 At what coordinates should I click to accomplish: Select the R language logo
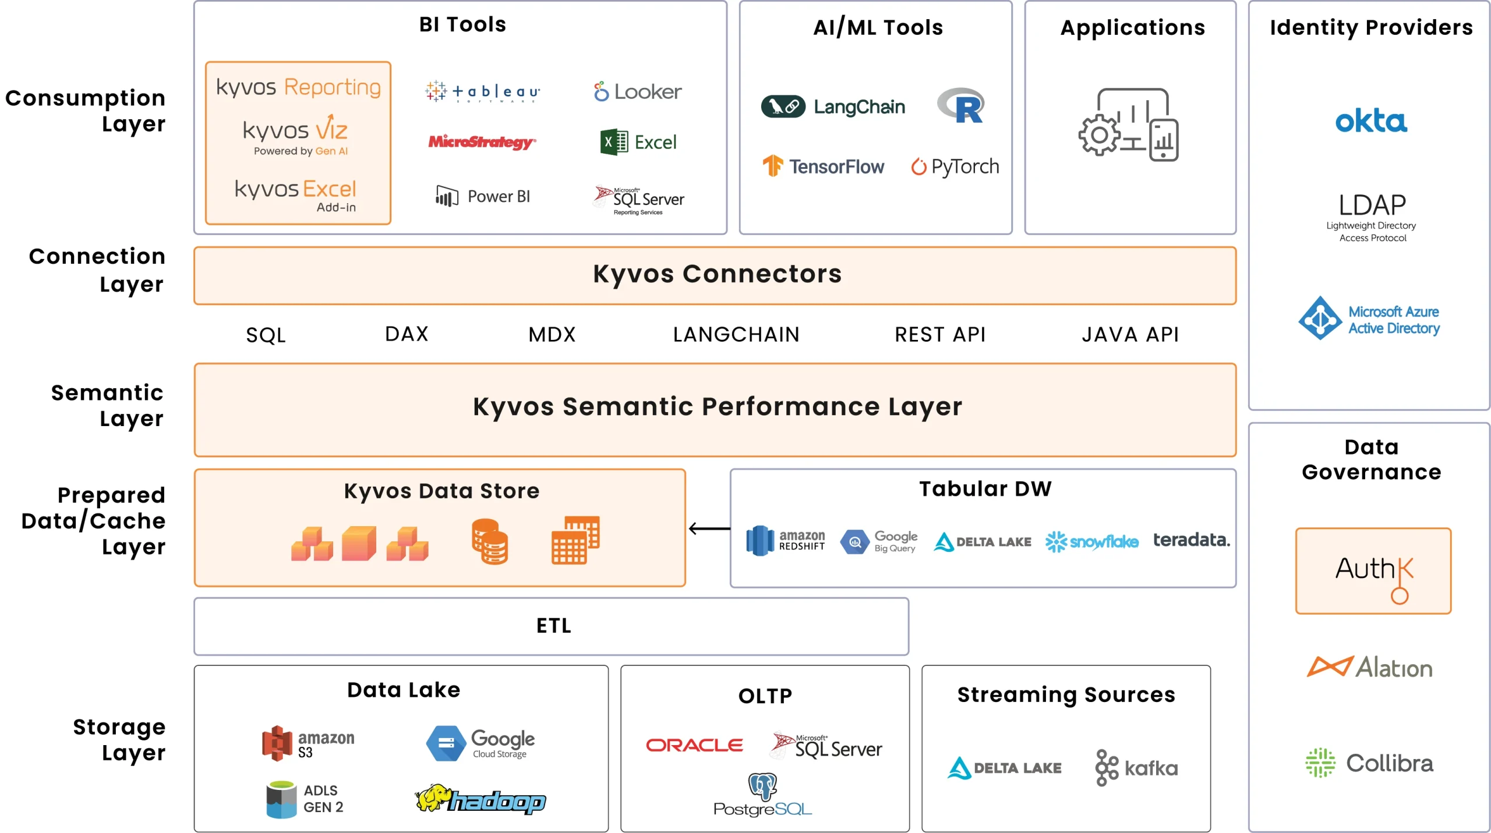point(960,105)
